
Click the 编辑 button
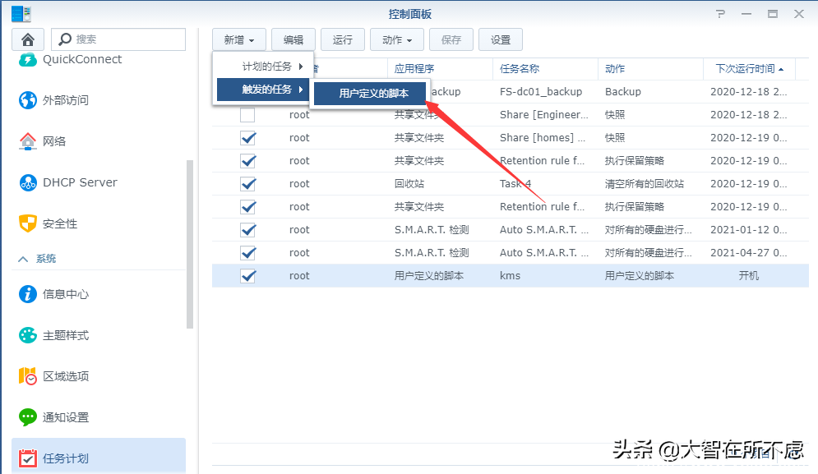click(293, 39)
